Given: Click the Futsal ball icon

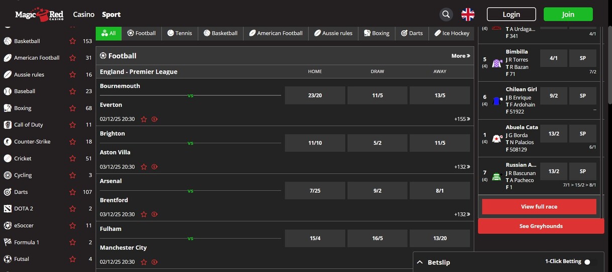Looking at the screenshot, I should click(x=8, y=259).
